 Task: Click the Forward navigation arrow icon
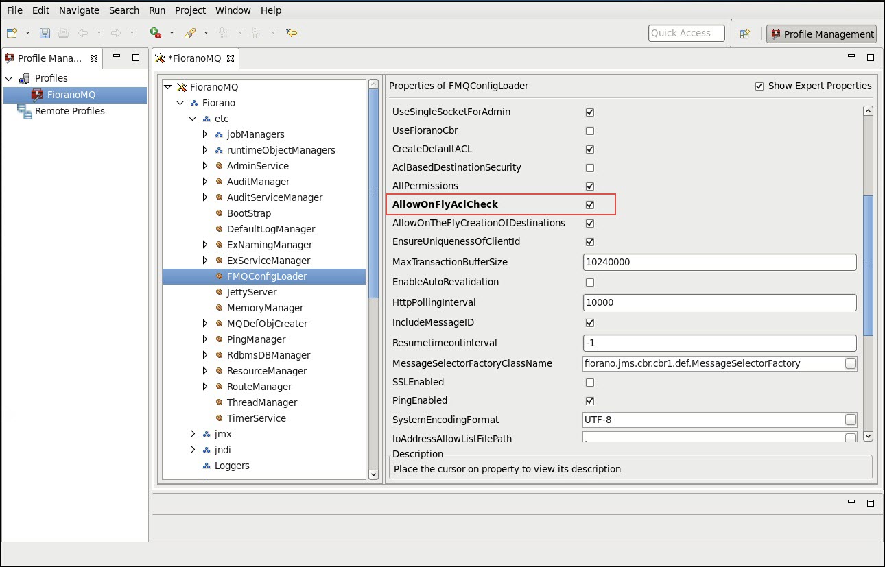tap(116, 33)
